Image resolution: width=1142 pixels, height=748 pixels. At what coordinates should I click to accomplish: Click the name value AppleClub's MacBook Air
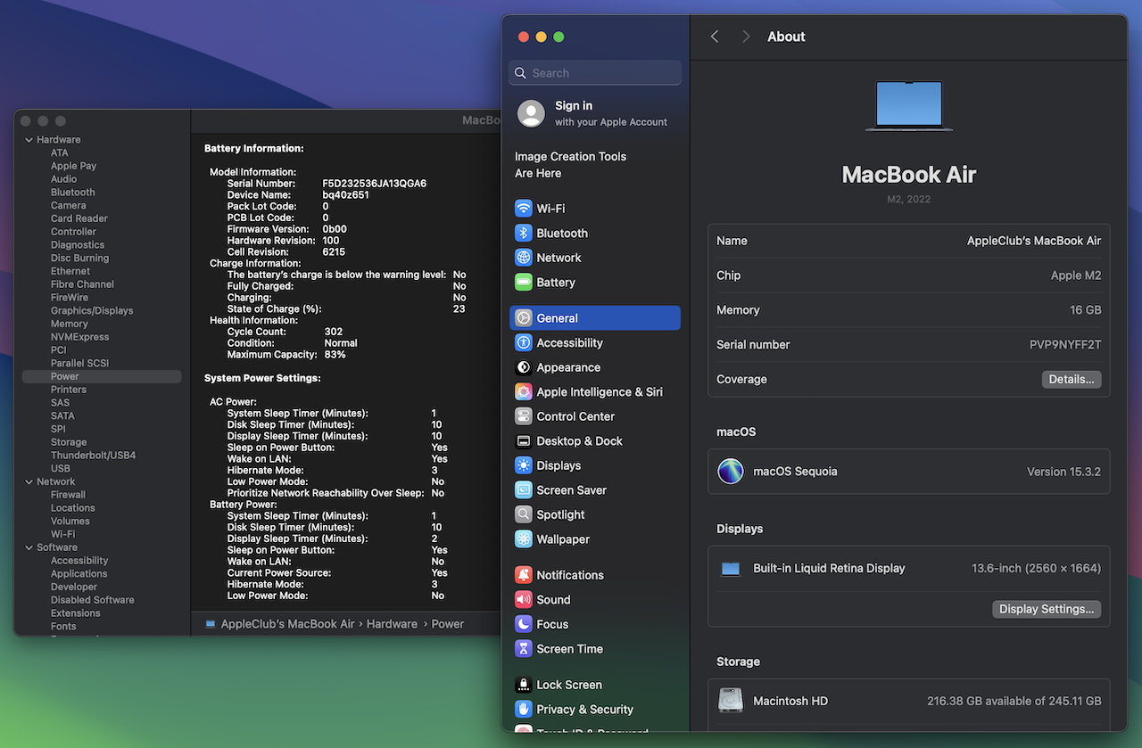tap(1034, 241)
